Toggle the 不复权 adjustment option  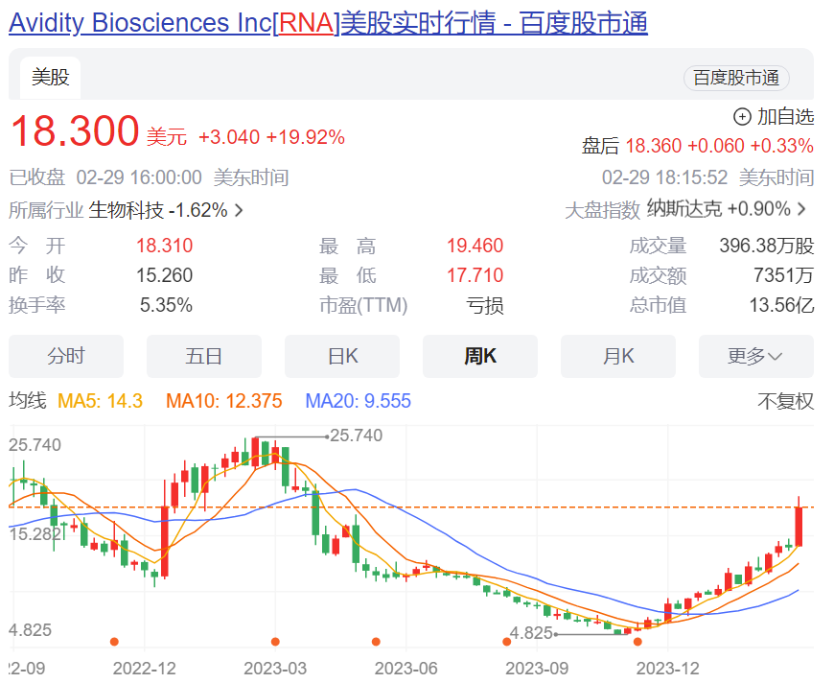click(785, 401)
